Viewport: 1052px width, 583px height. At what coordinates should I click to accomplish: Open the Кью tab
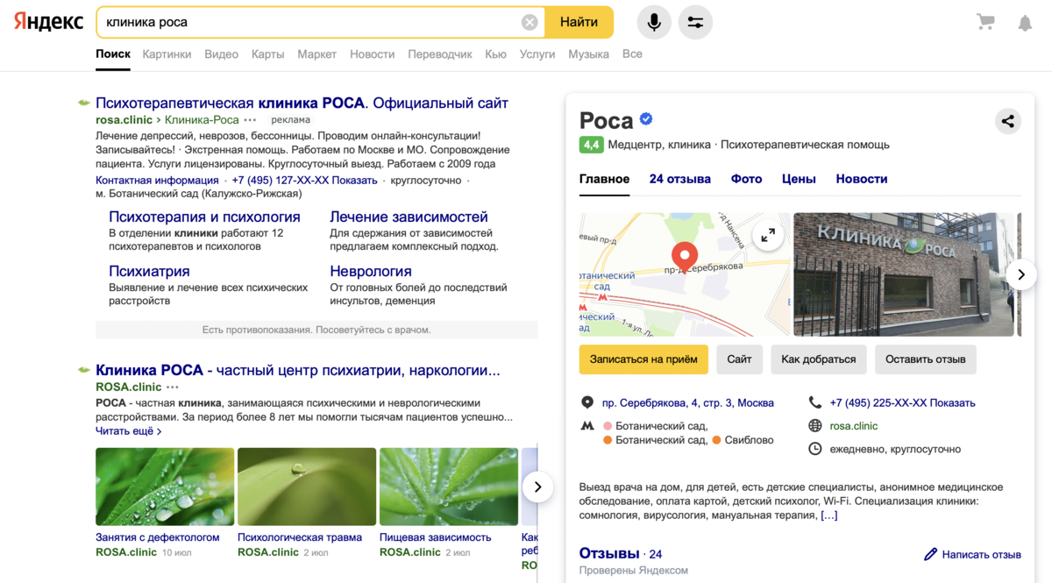click(495, 54)
